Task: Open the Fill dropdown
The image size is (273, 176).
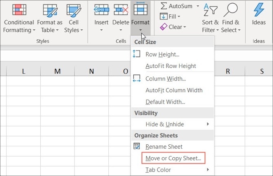Action: [x=170, y=17]
